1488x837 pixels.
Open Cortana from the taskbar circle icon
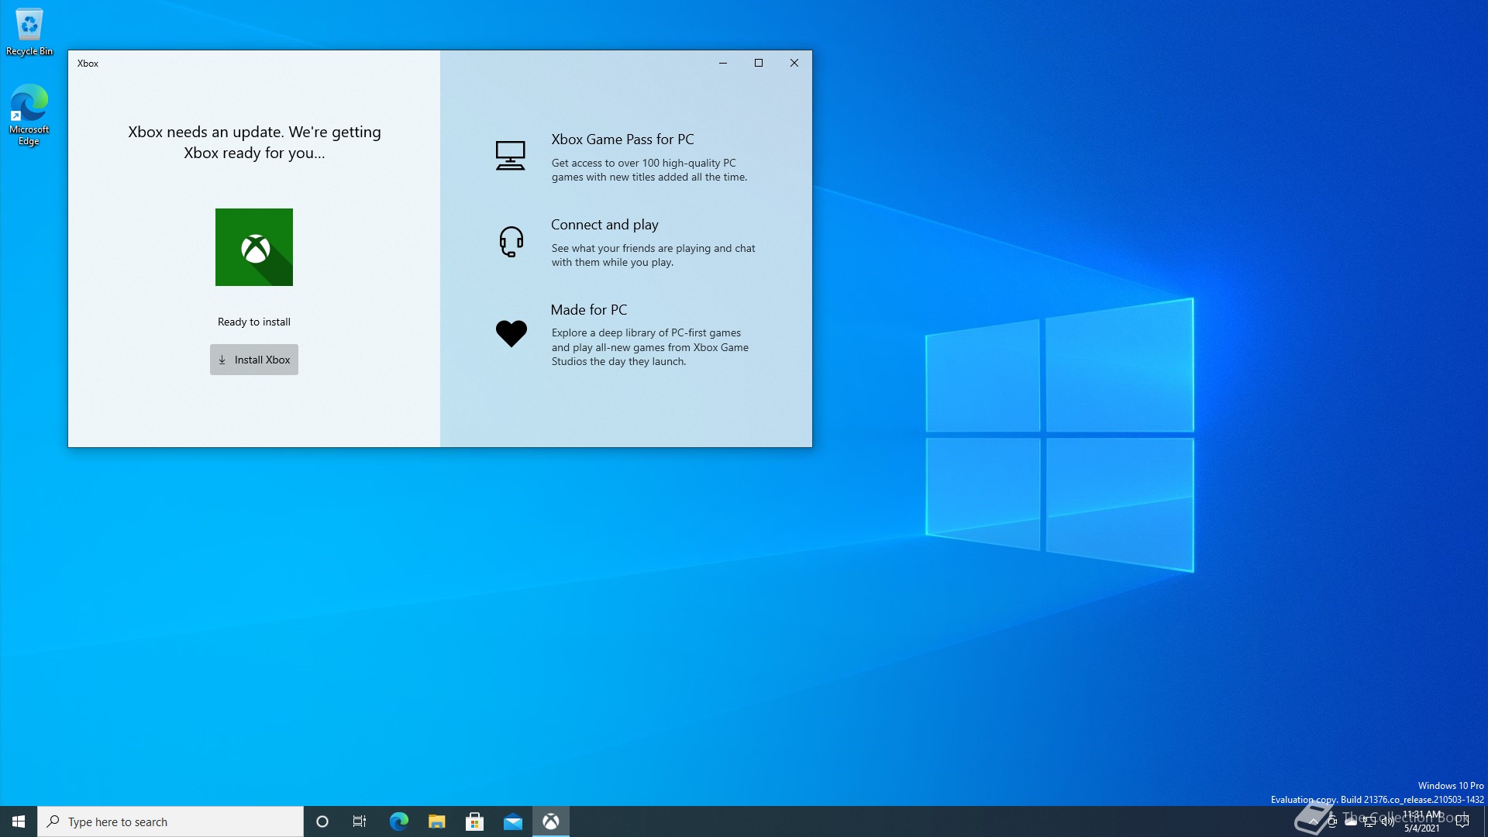322,821
